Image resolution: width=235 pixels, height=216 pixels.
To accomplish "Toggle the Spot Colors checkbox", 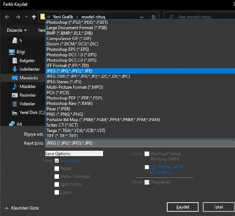I will click(x=57, y=184).
